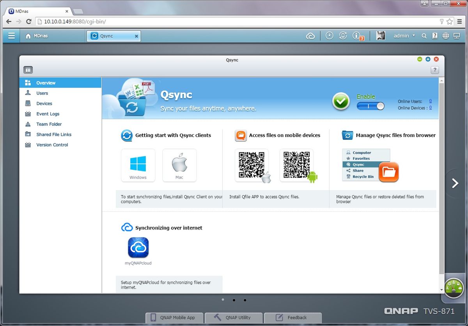Open background tasks clock icon

(329, 36)
